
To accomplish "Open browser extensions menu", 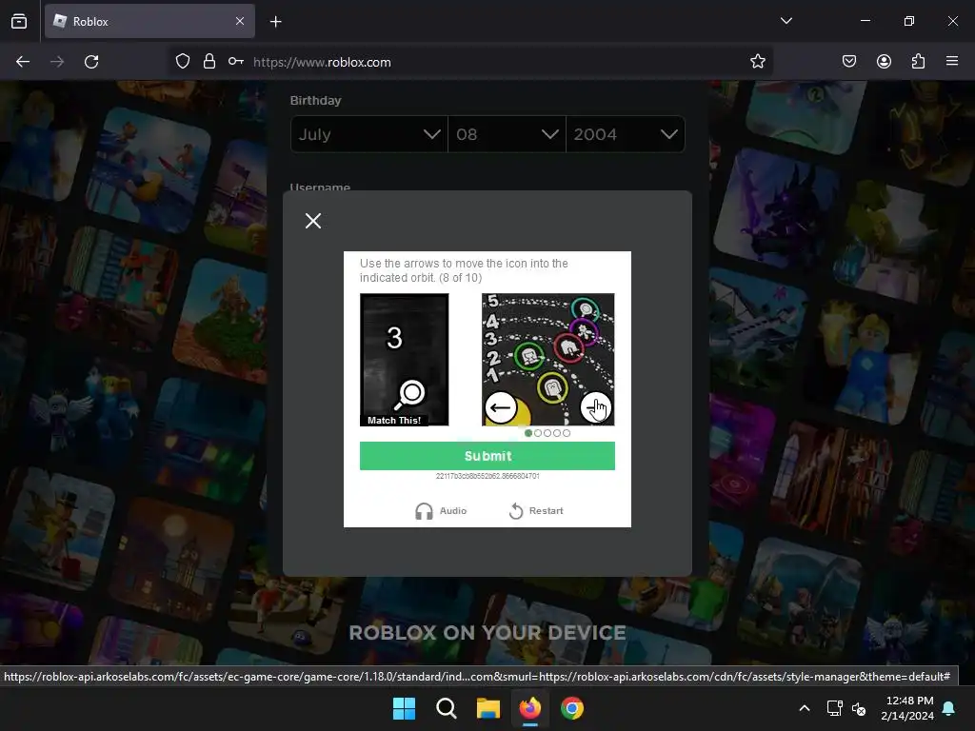I will tap(919, 61).
